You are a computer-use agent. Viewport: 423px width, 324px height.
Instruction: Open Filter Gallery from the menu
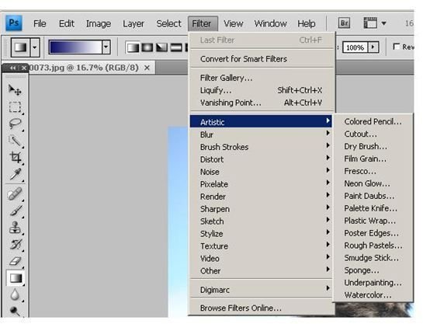point(226,78)
